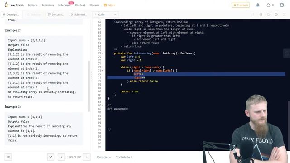Open the Submissions tab
The image size is (290, 163).
(79, 14)
